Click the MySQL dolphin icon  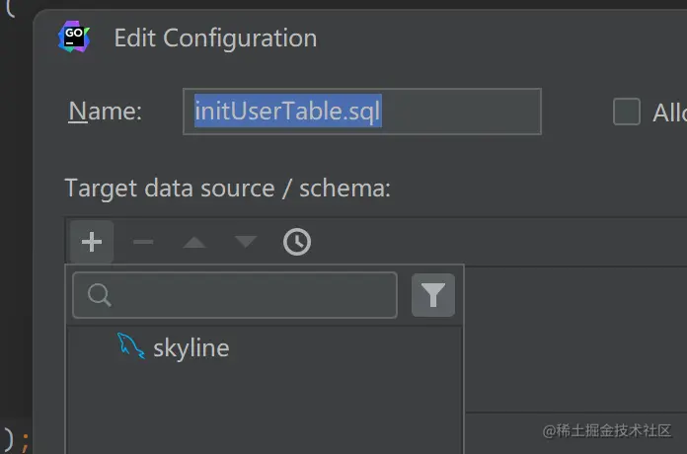coord(131,346)
